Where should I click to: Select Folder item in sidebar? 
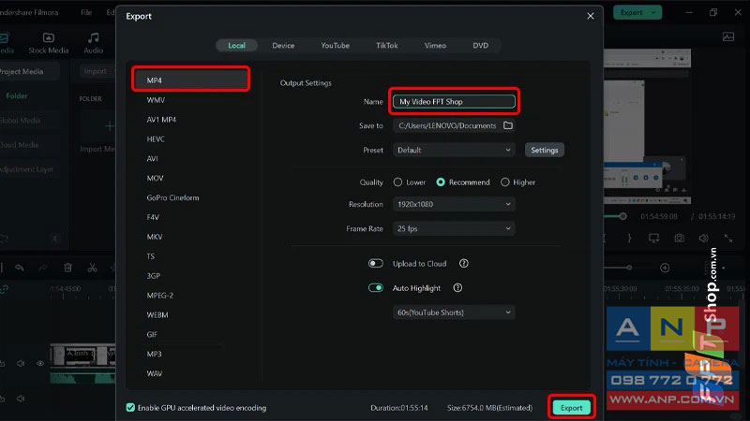click(x=17, y=96)
